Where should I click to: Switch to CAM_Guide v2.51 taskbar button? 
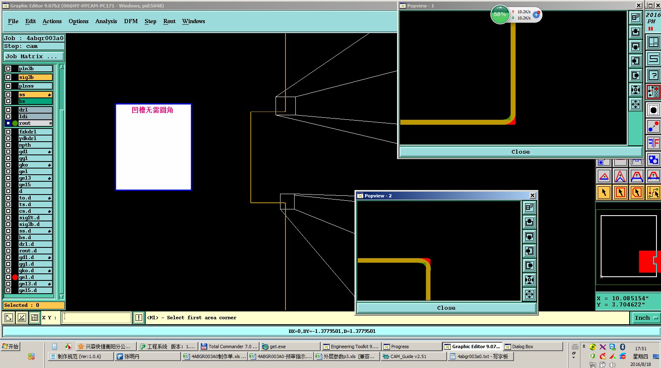coord(413,356)
